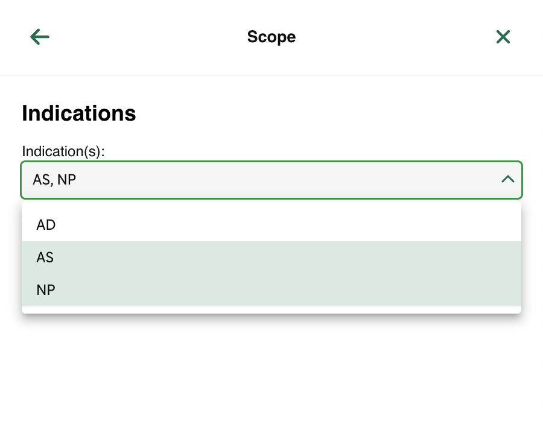Open the Indication(s) combo box field

(x=271, y=180)
